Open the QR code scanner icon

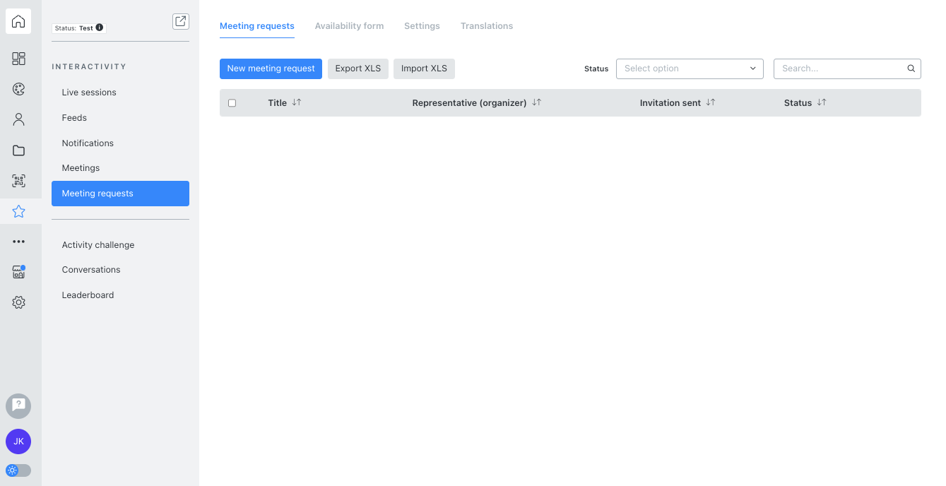[18, 181]
